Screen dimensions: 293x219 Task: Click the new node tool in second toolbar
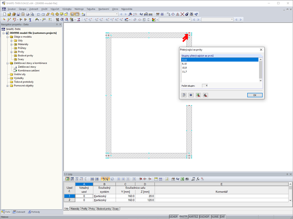click(4, 20)
